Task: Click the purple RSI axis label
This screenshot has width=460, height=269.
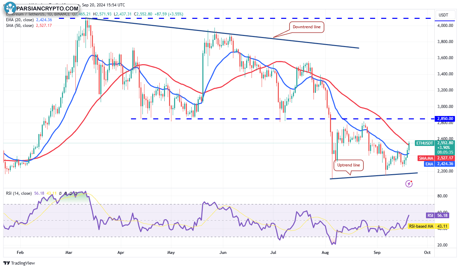Action: pyautogui.click(x=430, y=215)
